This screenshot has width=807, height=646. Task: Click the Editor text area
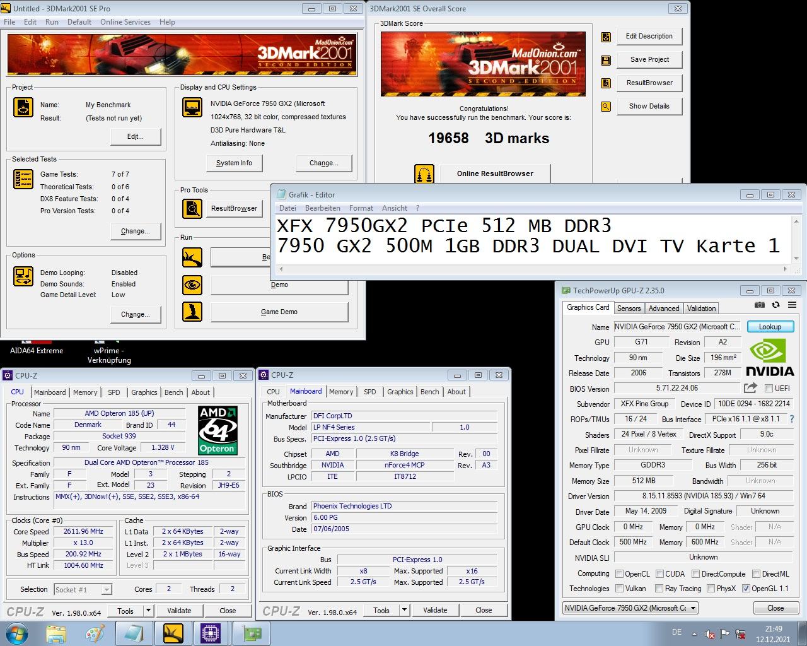pos(534,240)
